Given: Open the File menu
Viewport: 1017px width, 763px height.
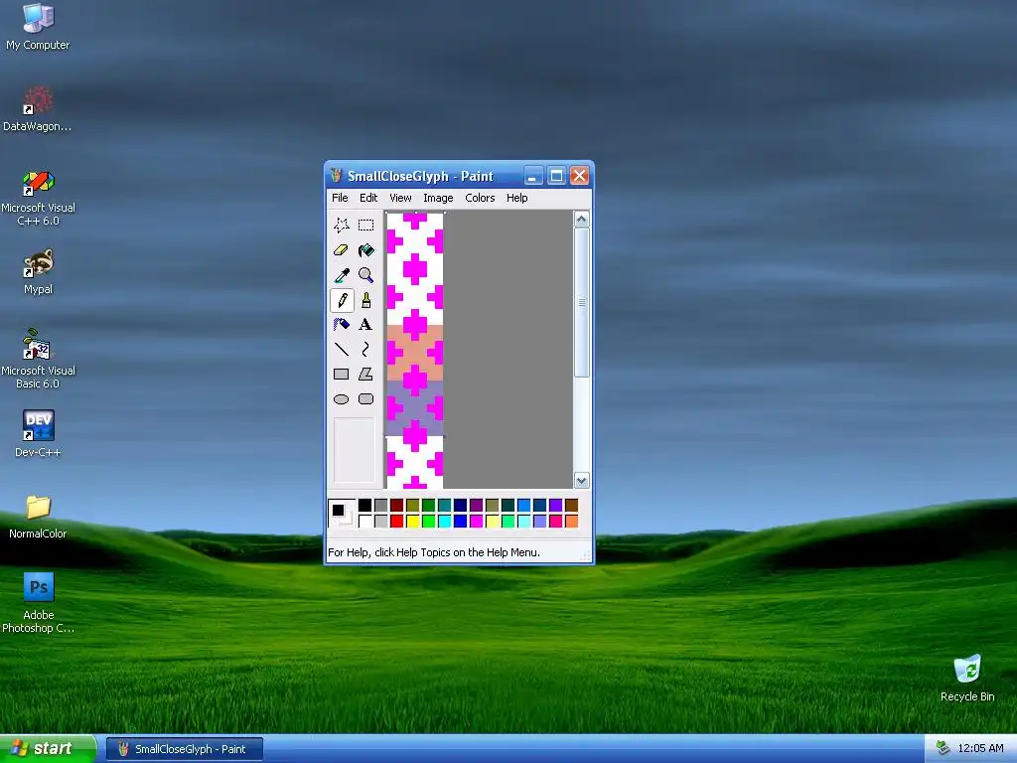Looking at the screenshot, I should pos(340,198).
